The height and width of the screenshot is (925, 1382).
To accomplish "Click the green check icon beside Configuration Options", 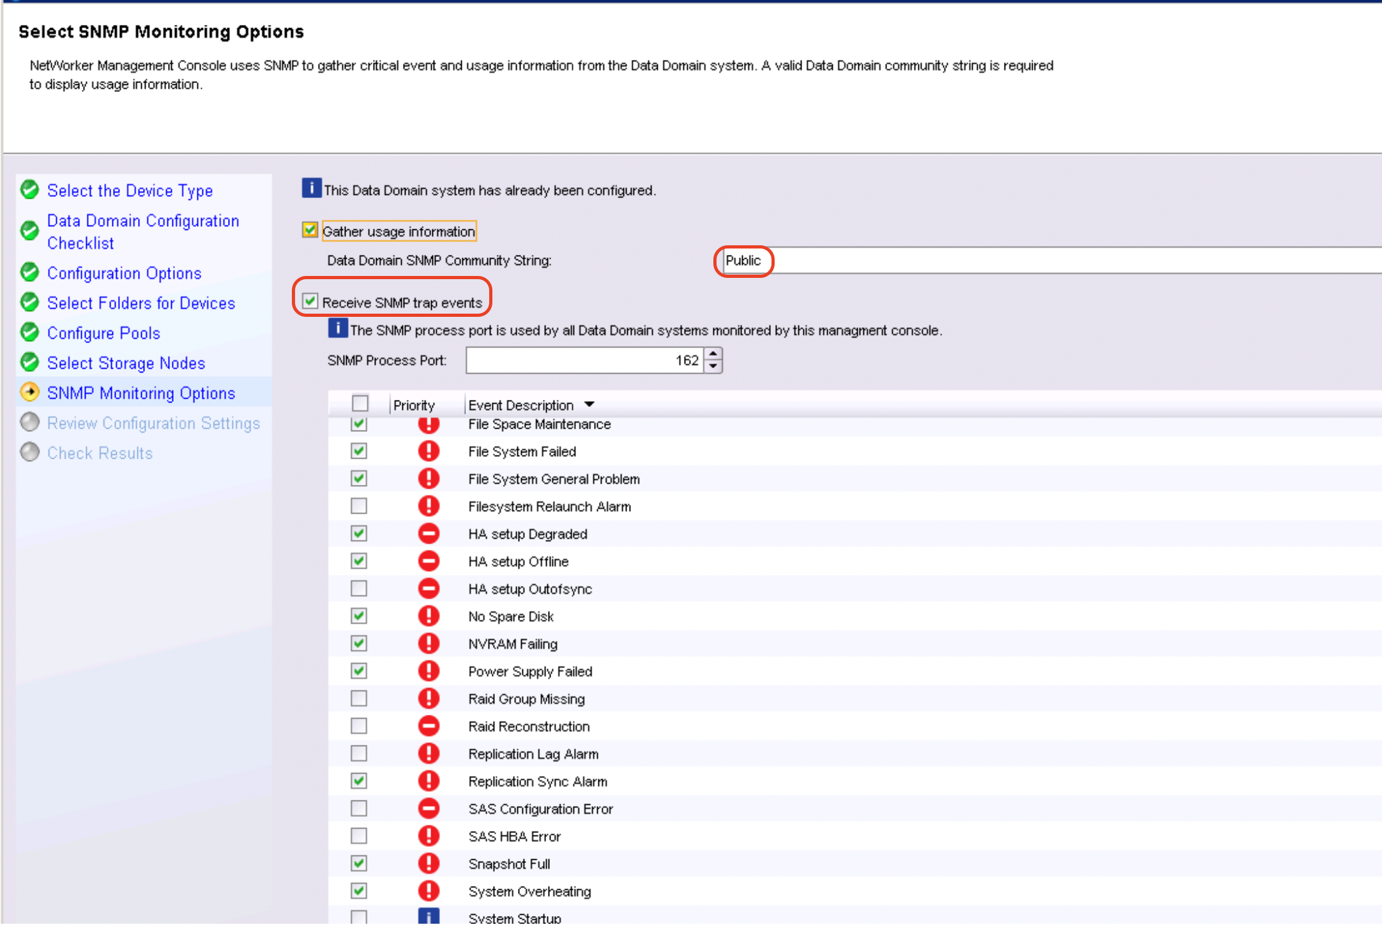I will tap(29, 271).
